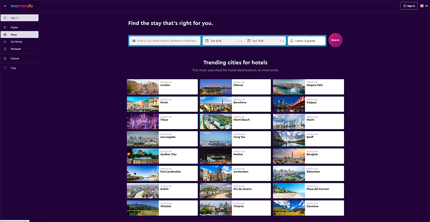This screenshot has width=430, height=222.
Task: Click the Trips heart icon
Action: (x=5, y=68)
